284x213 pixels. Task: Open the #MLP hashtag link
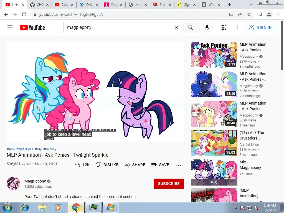30,149
